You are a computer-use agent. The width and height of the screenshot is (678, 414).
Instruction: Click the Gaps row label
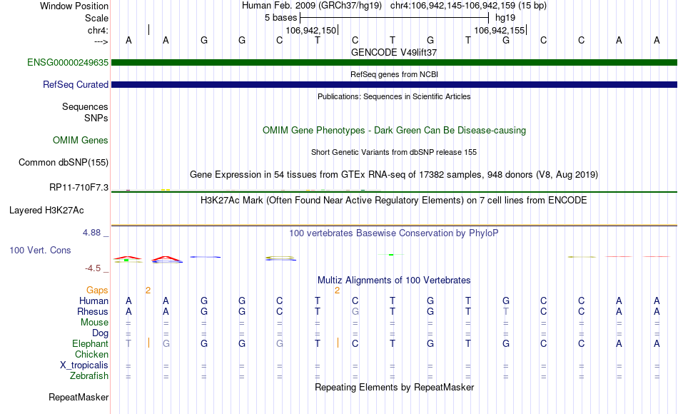[x=97, y=291]
